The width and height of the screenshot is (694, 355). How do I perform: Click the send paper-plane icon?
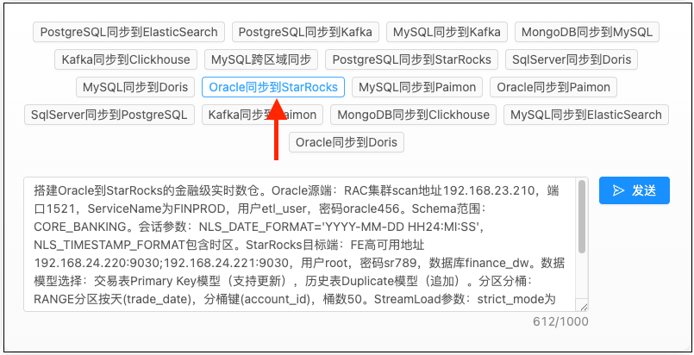[618, 190]
